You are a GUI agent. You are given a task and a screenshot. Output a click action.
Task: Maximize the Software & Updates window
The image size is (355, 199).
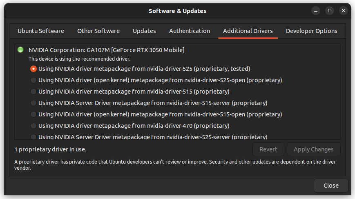(330, 11)
